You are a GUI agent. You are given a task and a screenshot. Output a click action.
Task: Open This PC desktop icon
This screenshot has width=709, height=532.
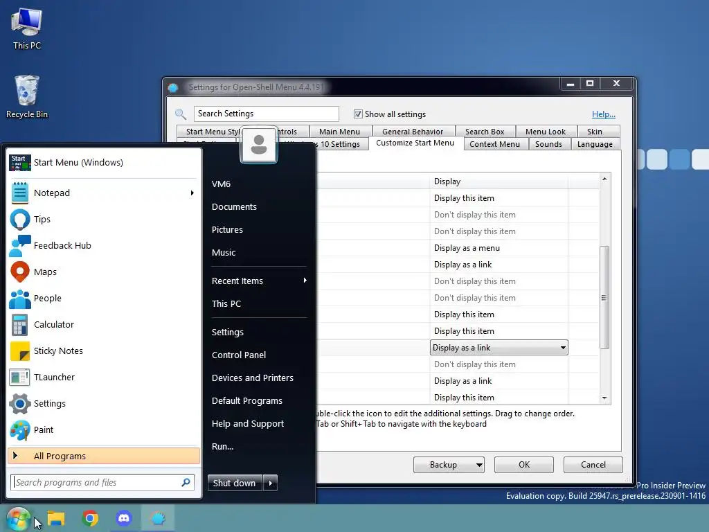tap(27, 28)
